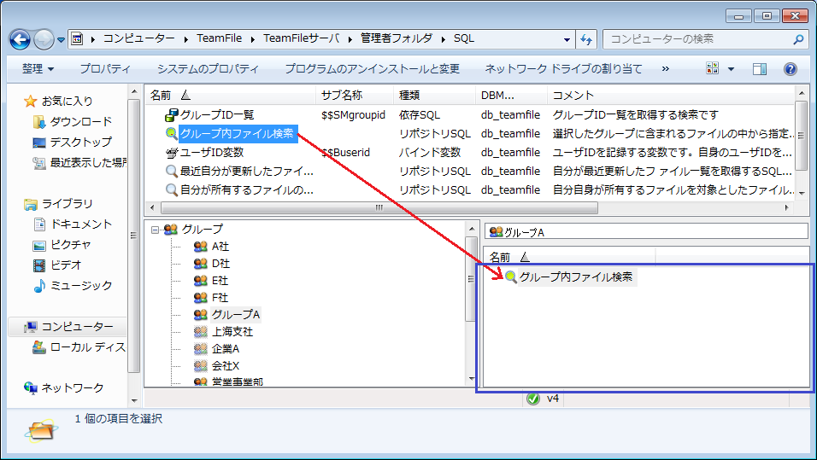Toggle the preview pane icon

pyautogui.click(x=759, y=69)
